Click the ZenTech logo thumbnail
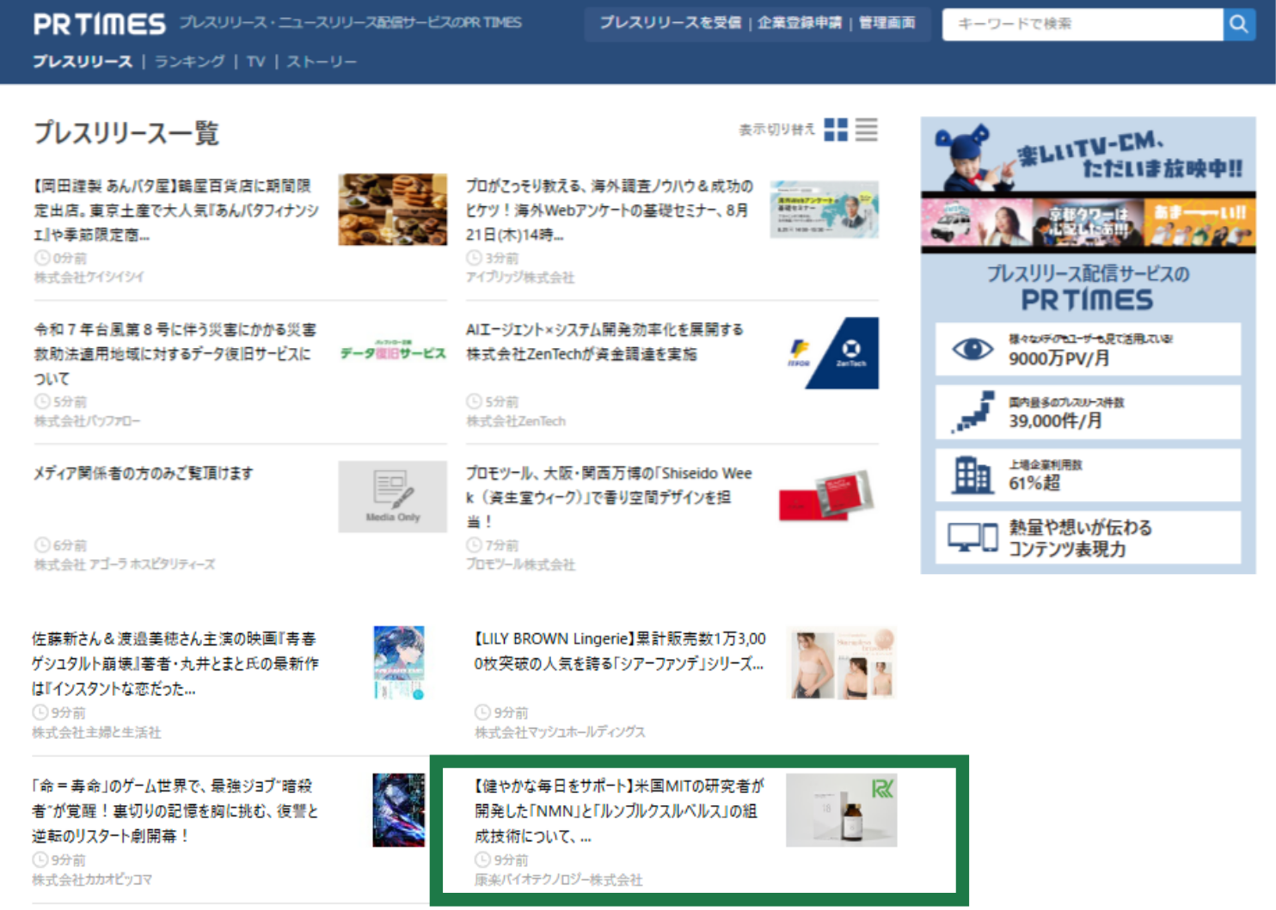The height and width of the screenshot is (910, 1276). pyautogui.click(x=831, y=353)
